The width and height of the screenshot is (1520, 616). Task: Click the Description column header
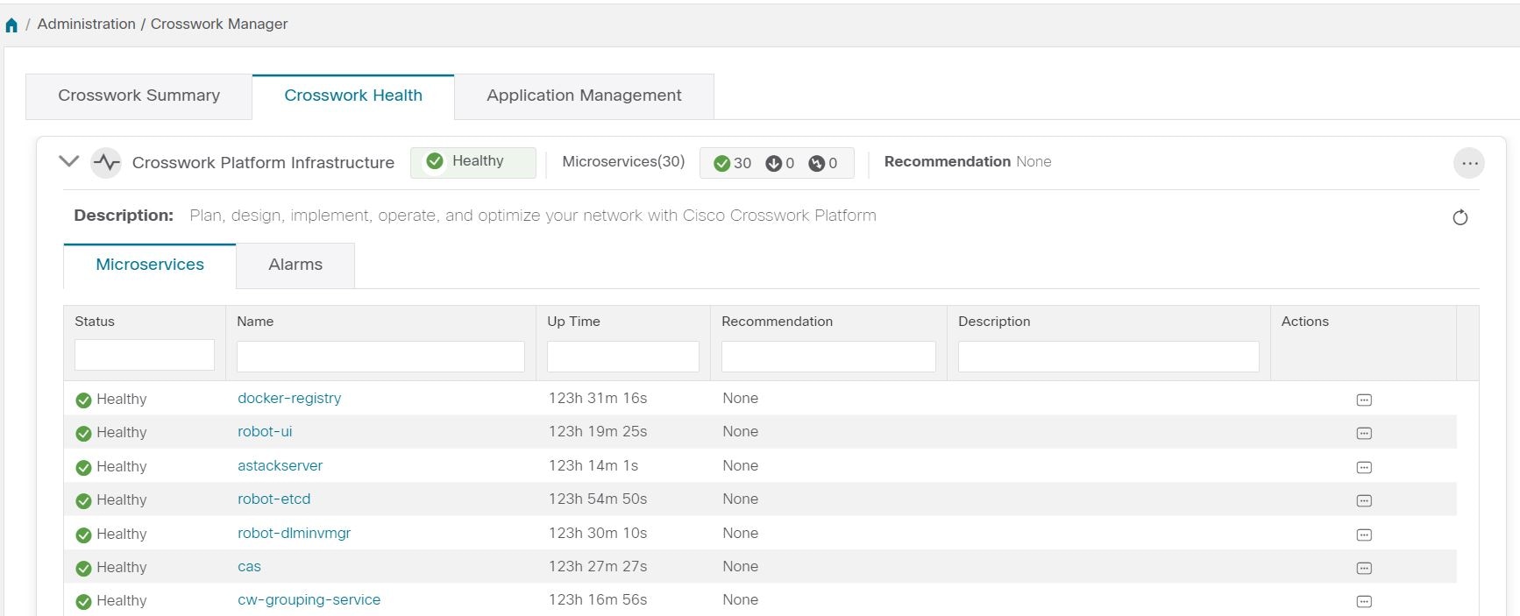coord(994,322)
